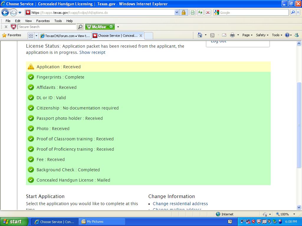
Task: Click the browser Back arrow button
Action: tap(5, 12)
